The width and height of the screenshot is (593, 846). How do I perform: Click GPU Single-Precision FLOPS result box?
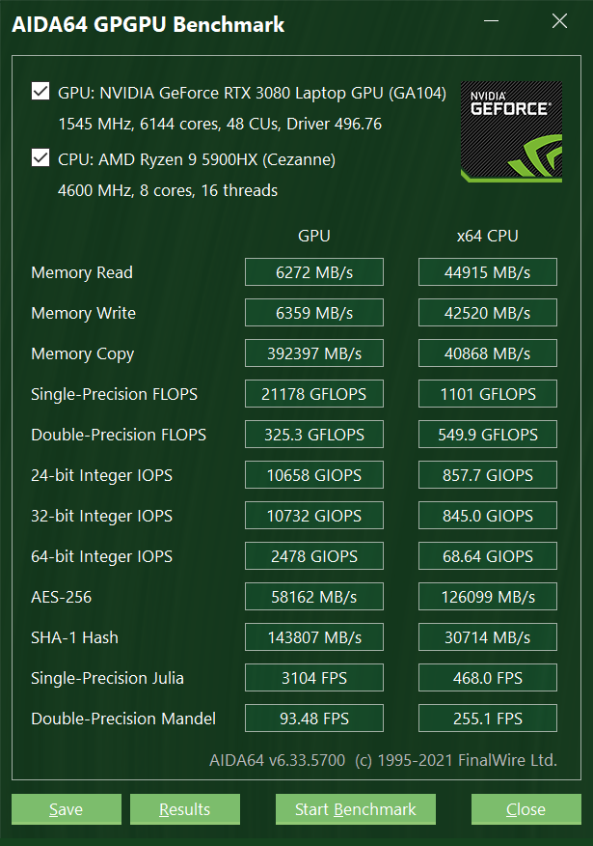tap(313, 394)
